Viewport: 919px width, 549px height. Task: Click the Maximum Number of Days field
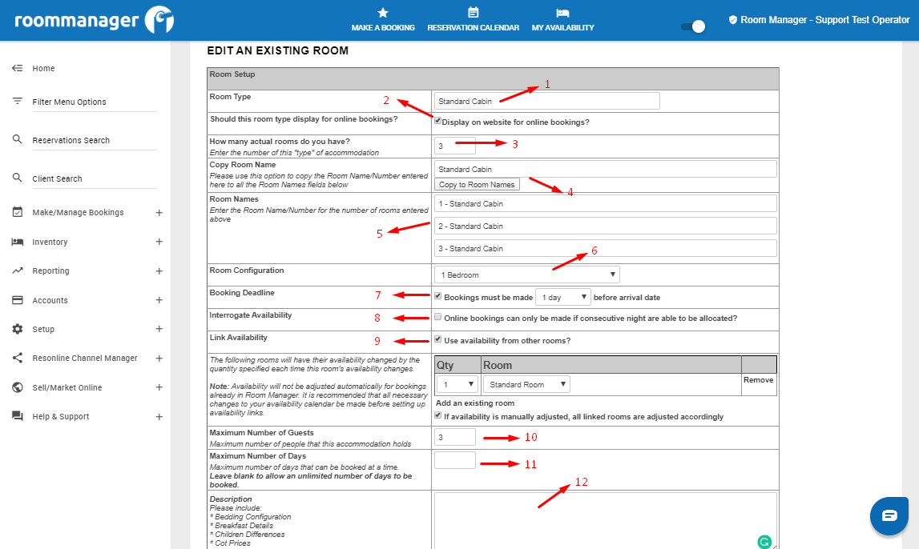pyautogui.click(x=455, y=460)
